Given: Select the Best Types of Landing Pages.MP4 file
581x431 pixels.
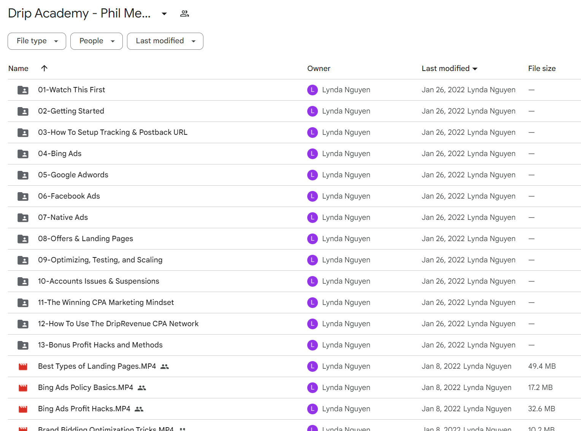Looking at the screenshot, I should (x=97, y=366).
